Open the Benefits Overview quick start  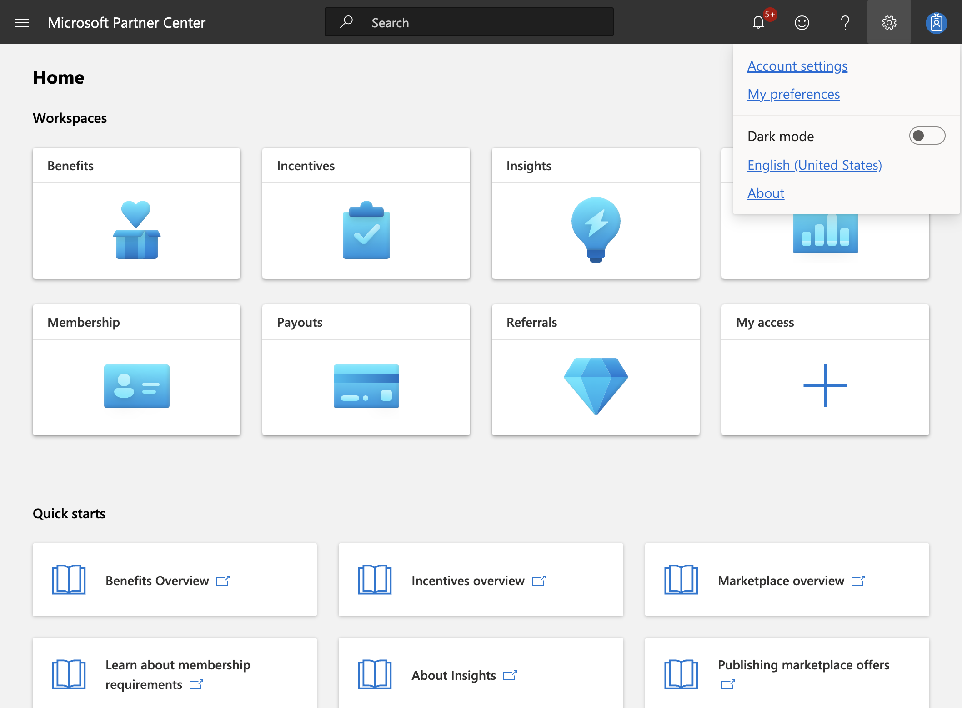tap(157, 581)
